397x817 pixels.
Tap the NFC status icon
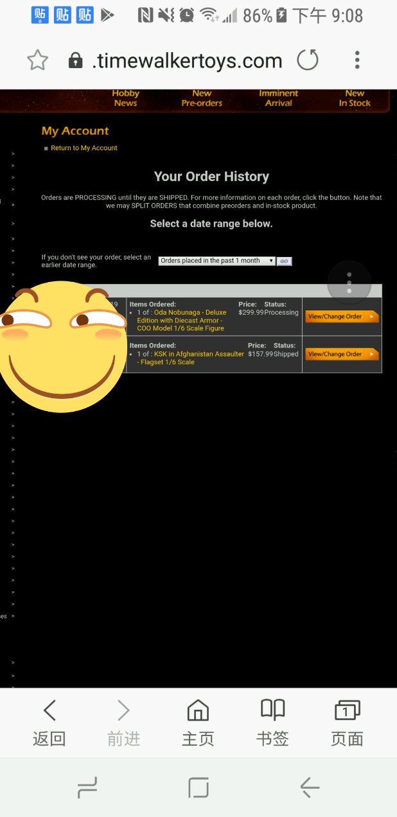pos(145,15)
